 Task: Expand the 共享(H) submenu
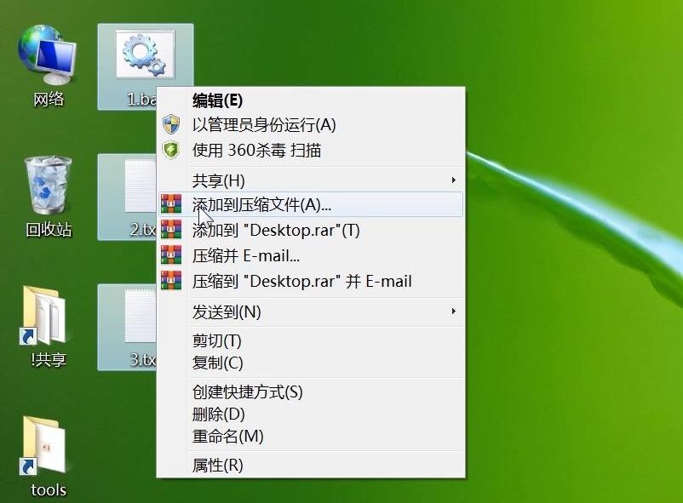pos(255,180)
